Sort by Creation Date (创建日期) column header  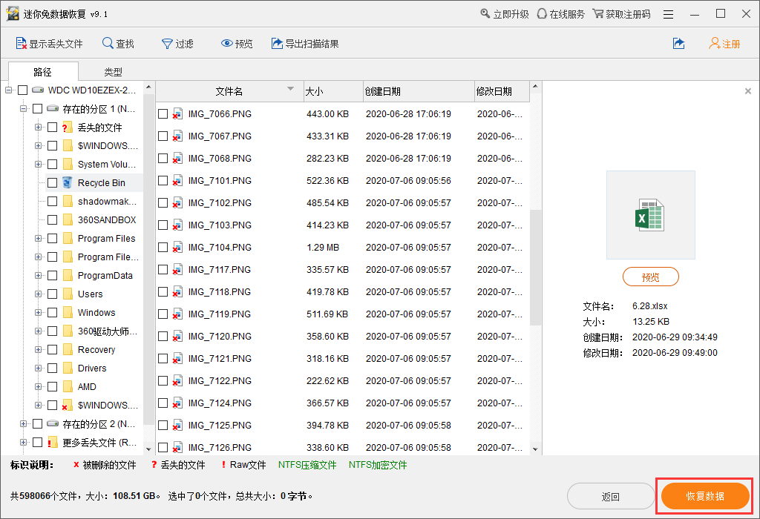click(x=419, y=91)
